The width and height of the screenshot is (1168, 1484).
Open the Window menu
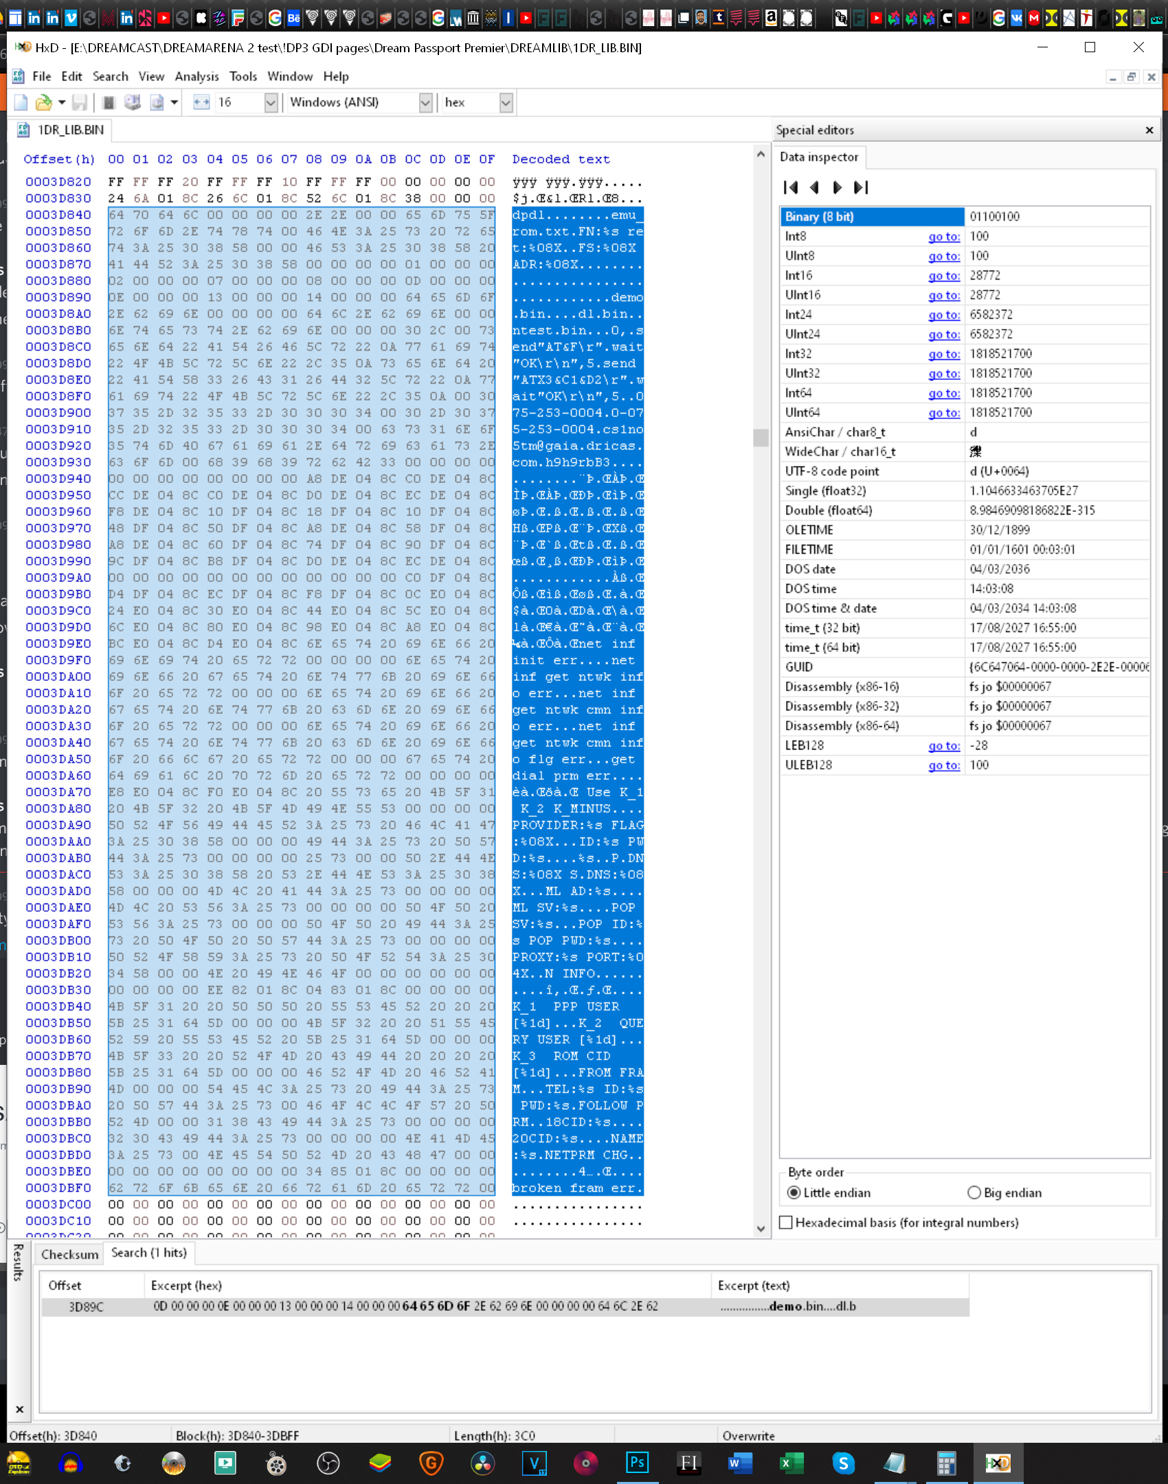(x=290, y=76)
